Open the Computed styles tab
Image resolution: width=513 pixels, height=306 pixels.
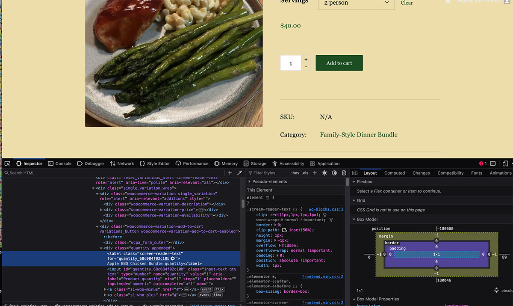click(394, 173)
